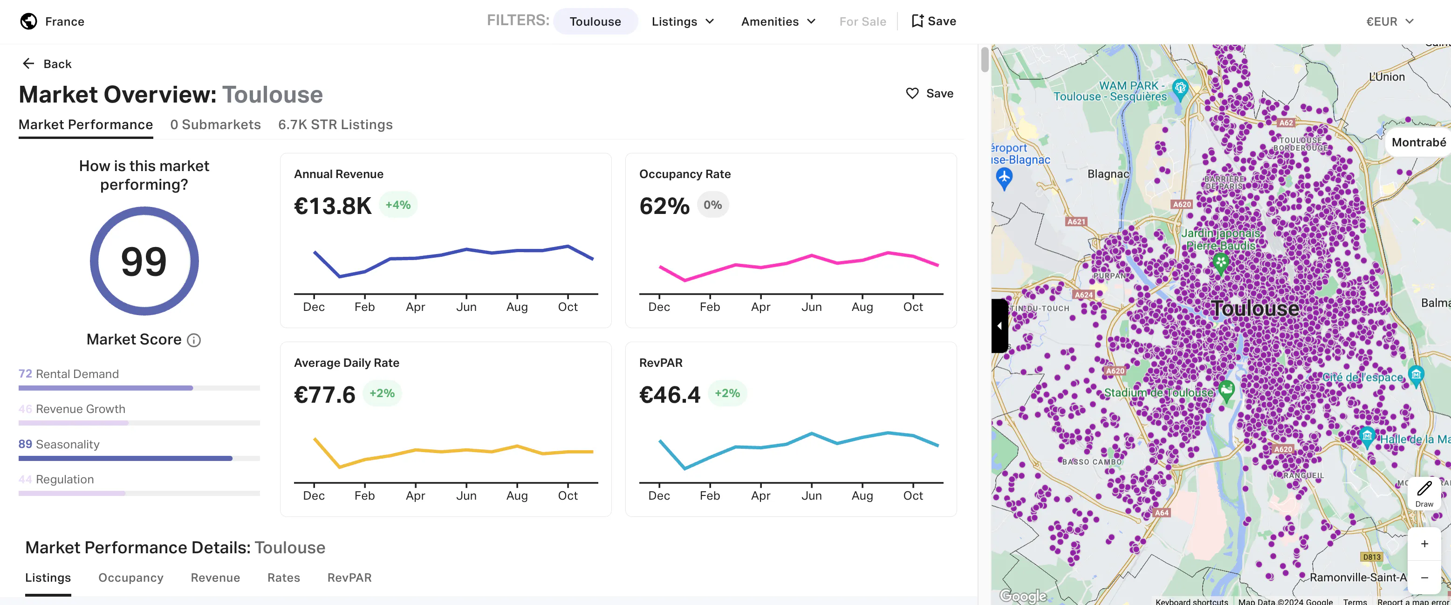Click Stadium de Toulouse map marker
Image resolution: width=1451 pixels, height=605 pixels.
1226,391
